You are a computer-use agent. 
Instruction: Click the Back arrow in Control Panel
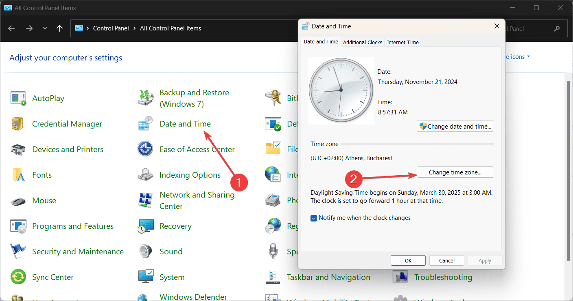(x=11, y=28)
